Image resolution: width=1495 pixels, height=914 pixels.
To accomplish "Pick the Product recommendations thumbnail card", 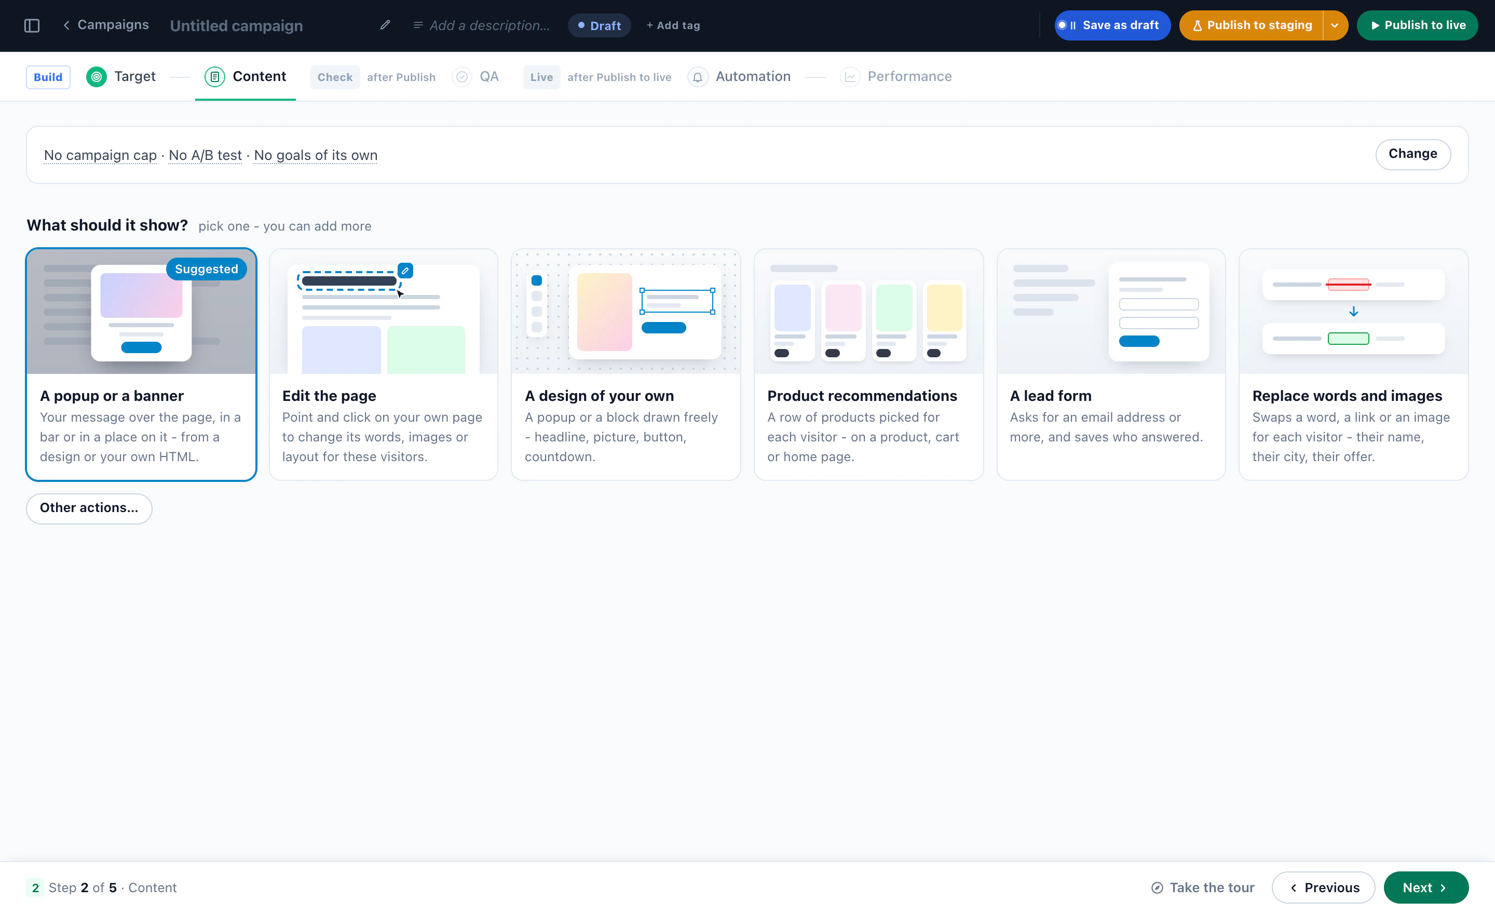I will coord(868,364).
